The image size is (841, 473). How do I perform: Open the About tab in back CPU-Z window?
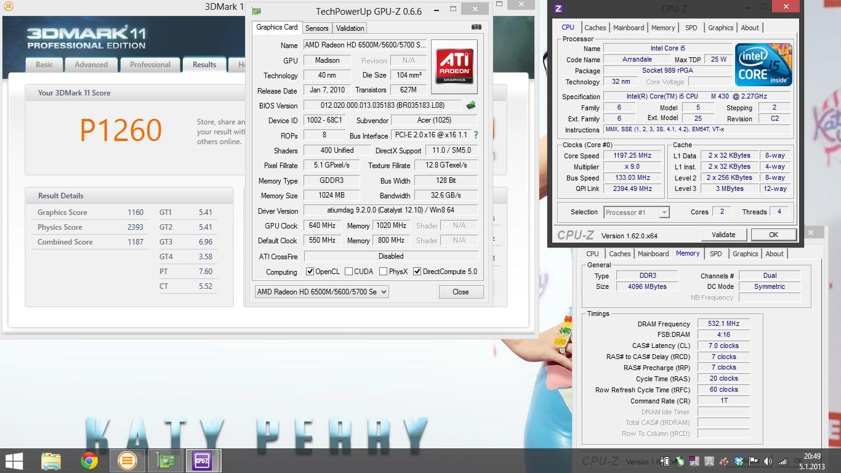click(775, 254)
